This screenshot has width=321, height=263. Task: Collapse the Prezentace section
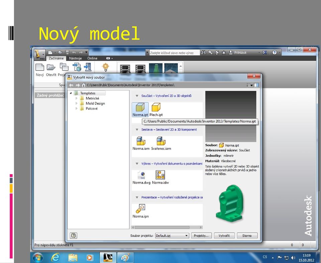tap(137, 197)
